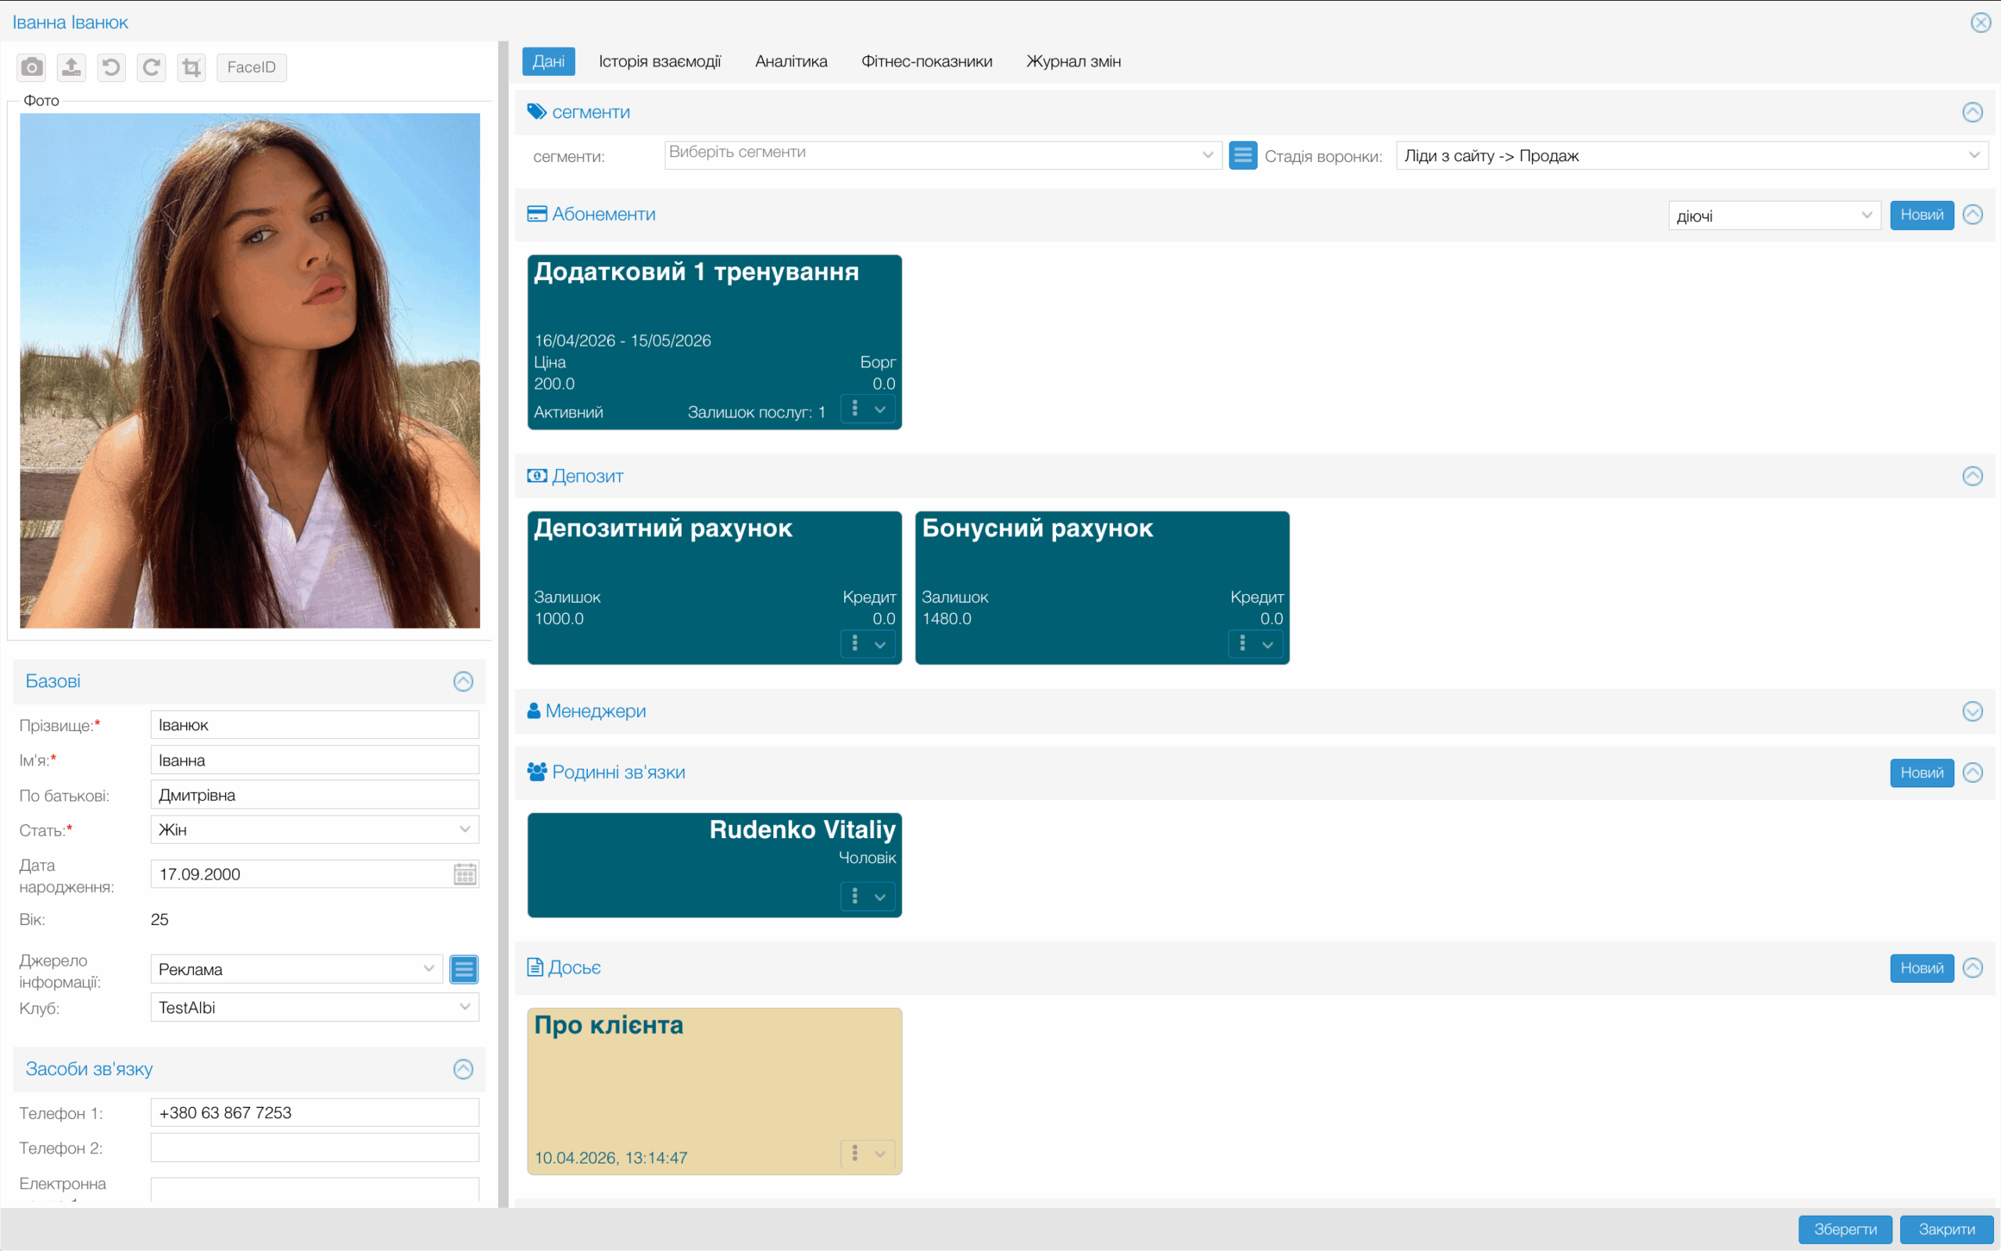Select the crop photo tool
2001x1251 pixels.
[x=191, y=67]
